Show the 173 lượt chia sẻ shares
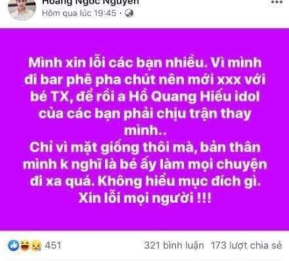Viewport: 289px width, 261px height. point(247,246)
